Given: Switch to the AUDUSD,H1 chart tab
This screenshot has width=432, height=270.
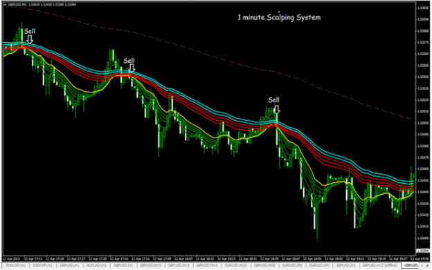Looking at the screenshot, I should click(x=96, y=265).
